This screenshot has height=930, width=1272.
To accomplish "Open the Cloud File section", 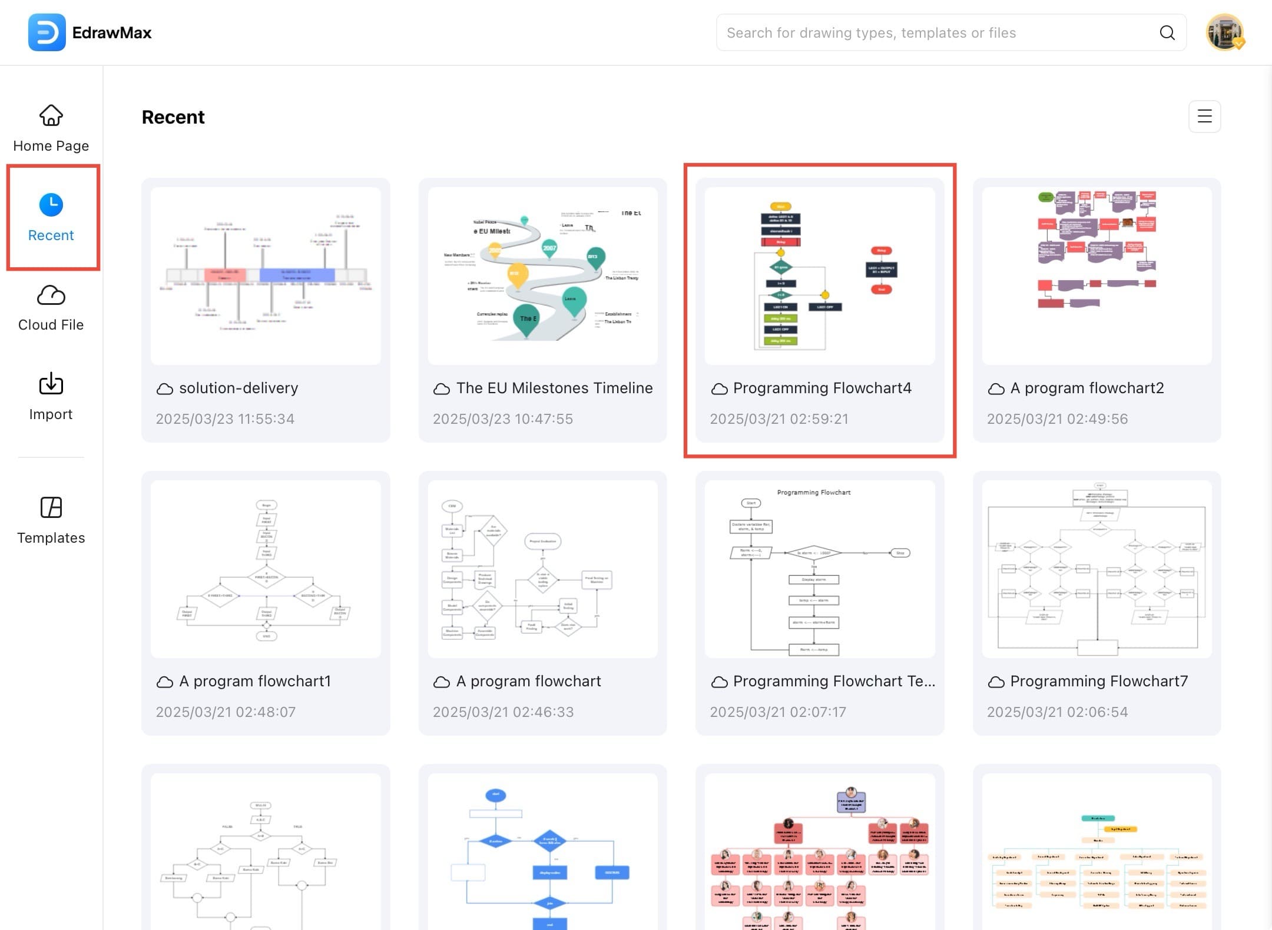I will pos(51,308).
